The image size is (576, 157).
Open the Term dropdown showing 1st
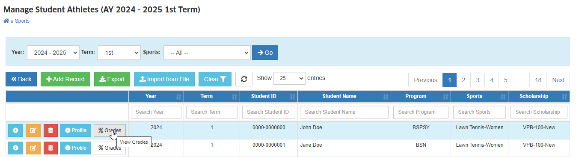[x=119, y=53]
